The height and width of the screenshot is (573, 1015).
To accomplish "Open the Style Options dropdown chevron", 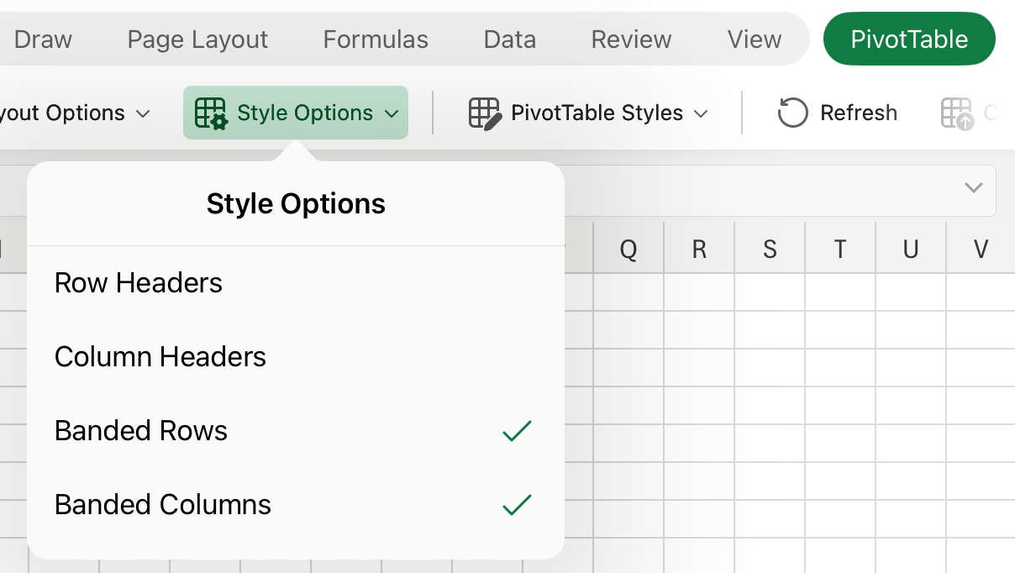I will click(391, 112).
